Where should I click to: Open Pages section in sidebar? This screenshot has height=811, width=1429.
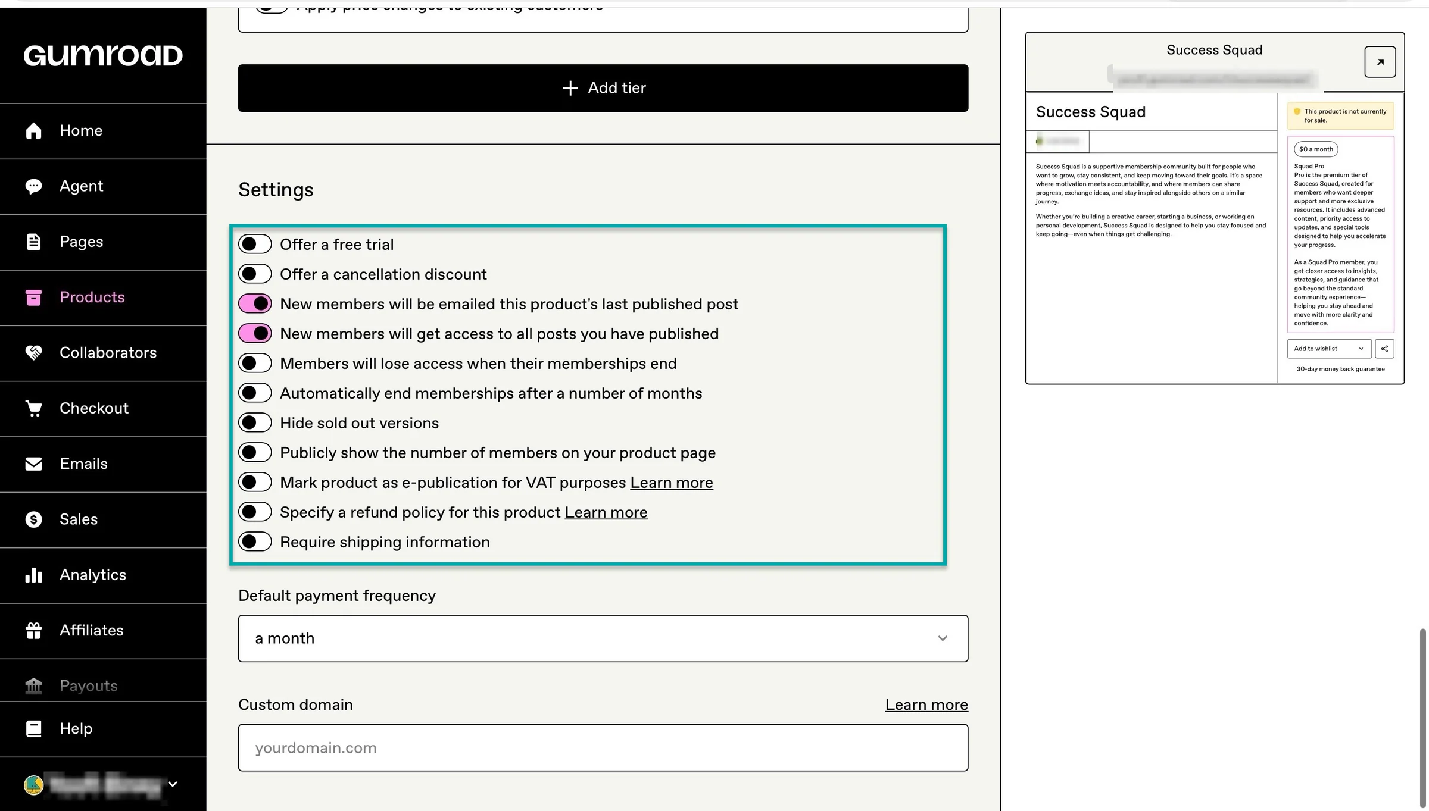pos(103,242)
